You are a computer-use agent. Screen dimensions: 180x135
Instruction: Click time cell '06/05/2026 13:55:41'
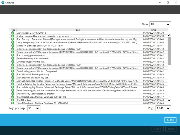(153, 46)
